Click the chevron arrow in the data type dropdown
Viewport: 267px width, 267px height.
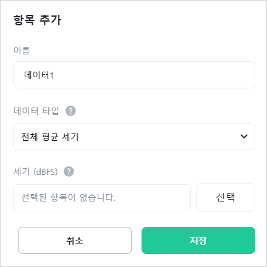[244, 137]
